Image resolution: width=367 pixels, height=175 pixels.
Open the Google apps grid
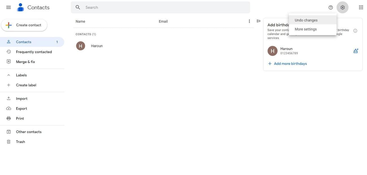361,7
